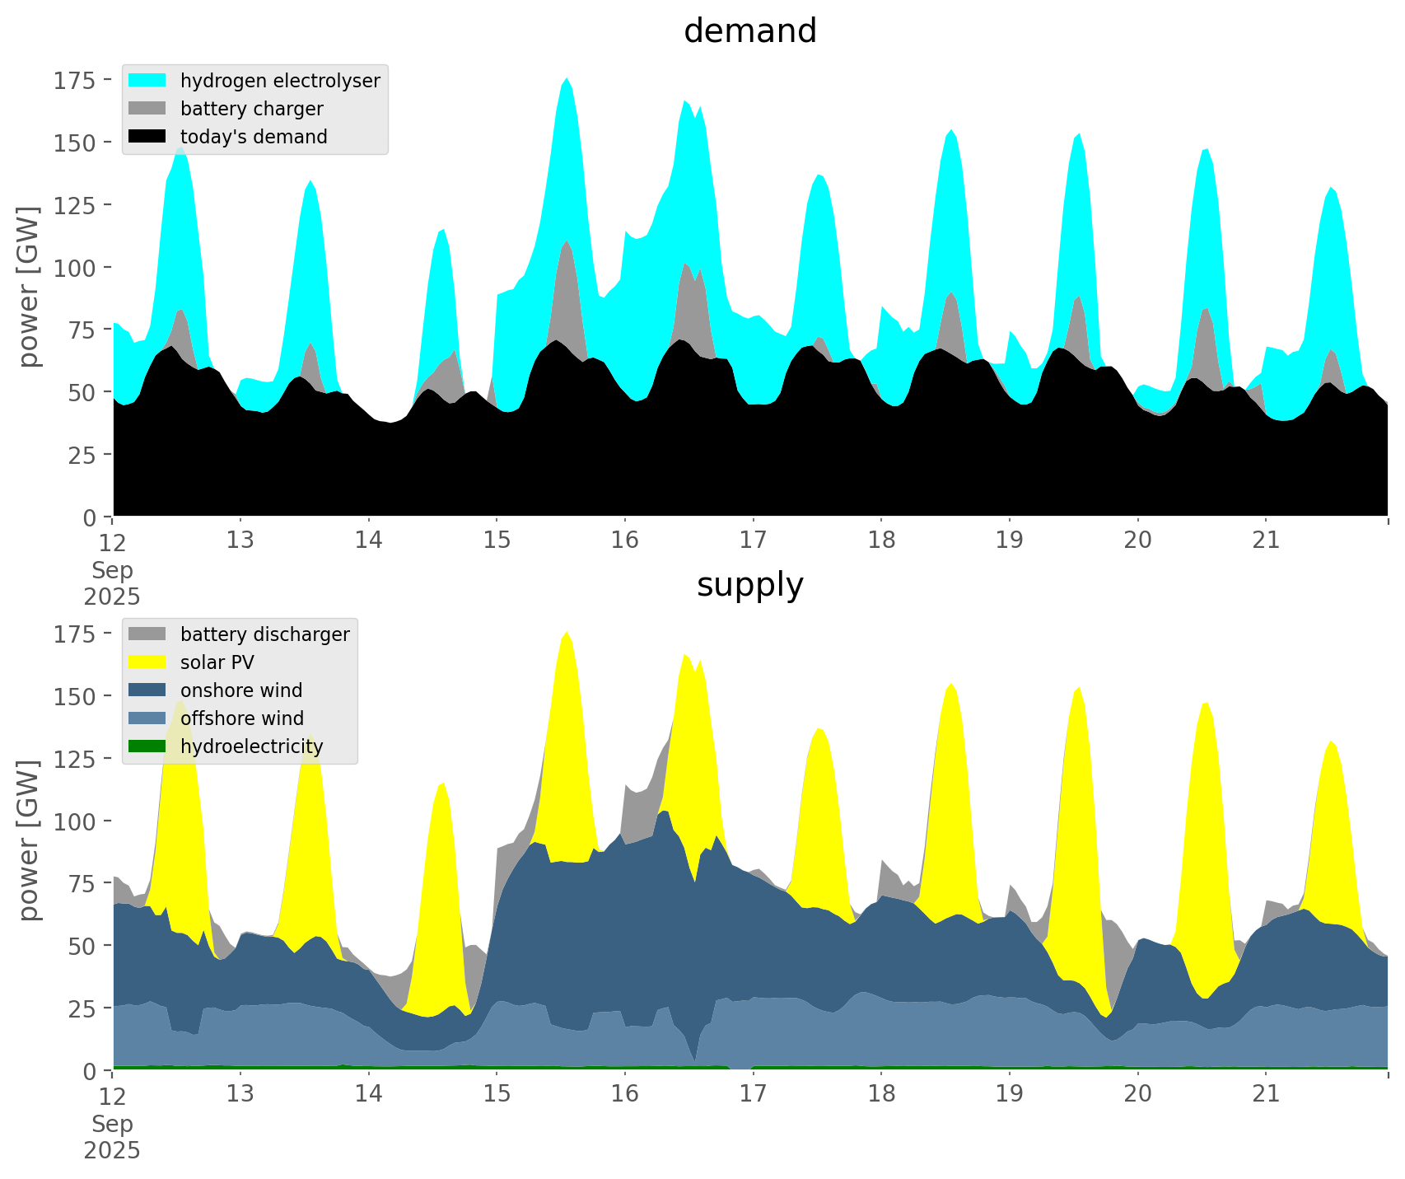Click the dark blue onshore wind swatch
Image resolution: width=1405 pixels, height=1179 pixels.
(x=147, y=690)
